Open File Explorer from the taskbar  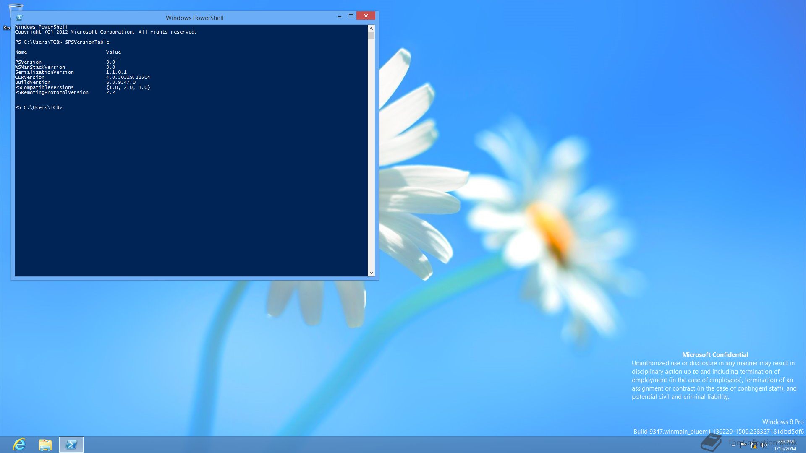(x=45, y=445)
